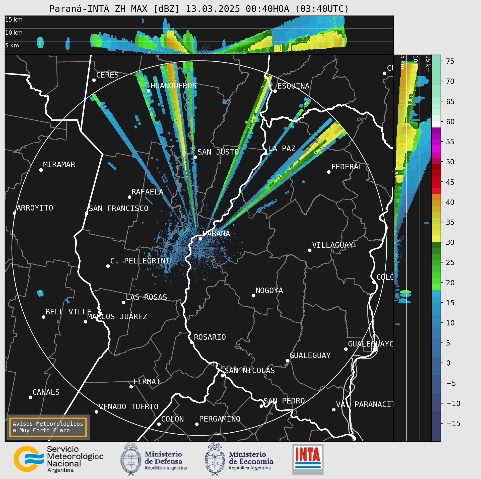Click the SAN PEDRO city label
This screenshot has height=479, width=481.
284,401
